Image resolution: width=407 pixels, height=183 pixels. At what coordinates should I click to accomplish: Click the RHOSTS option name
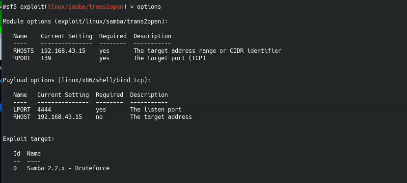click(x=24, y=51)
